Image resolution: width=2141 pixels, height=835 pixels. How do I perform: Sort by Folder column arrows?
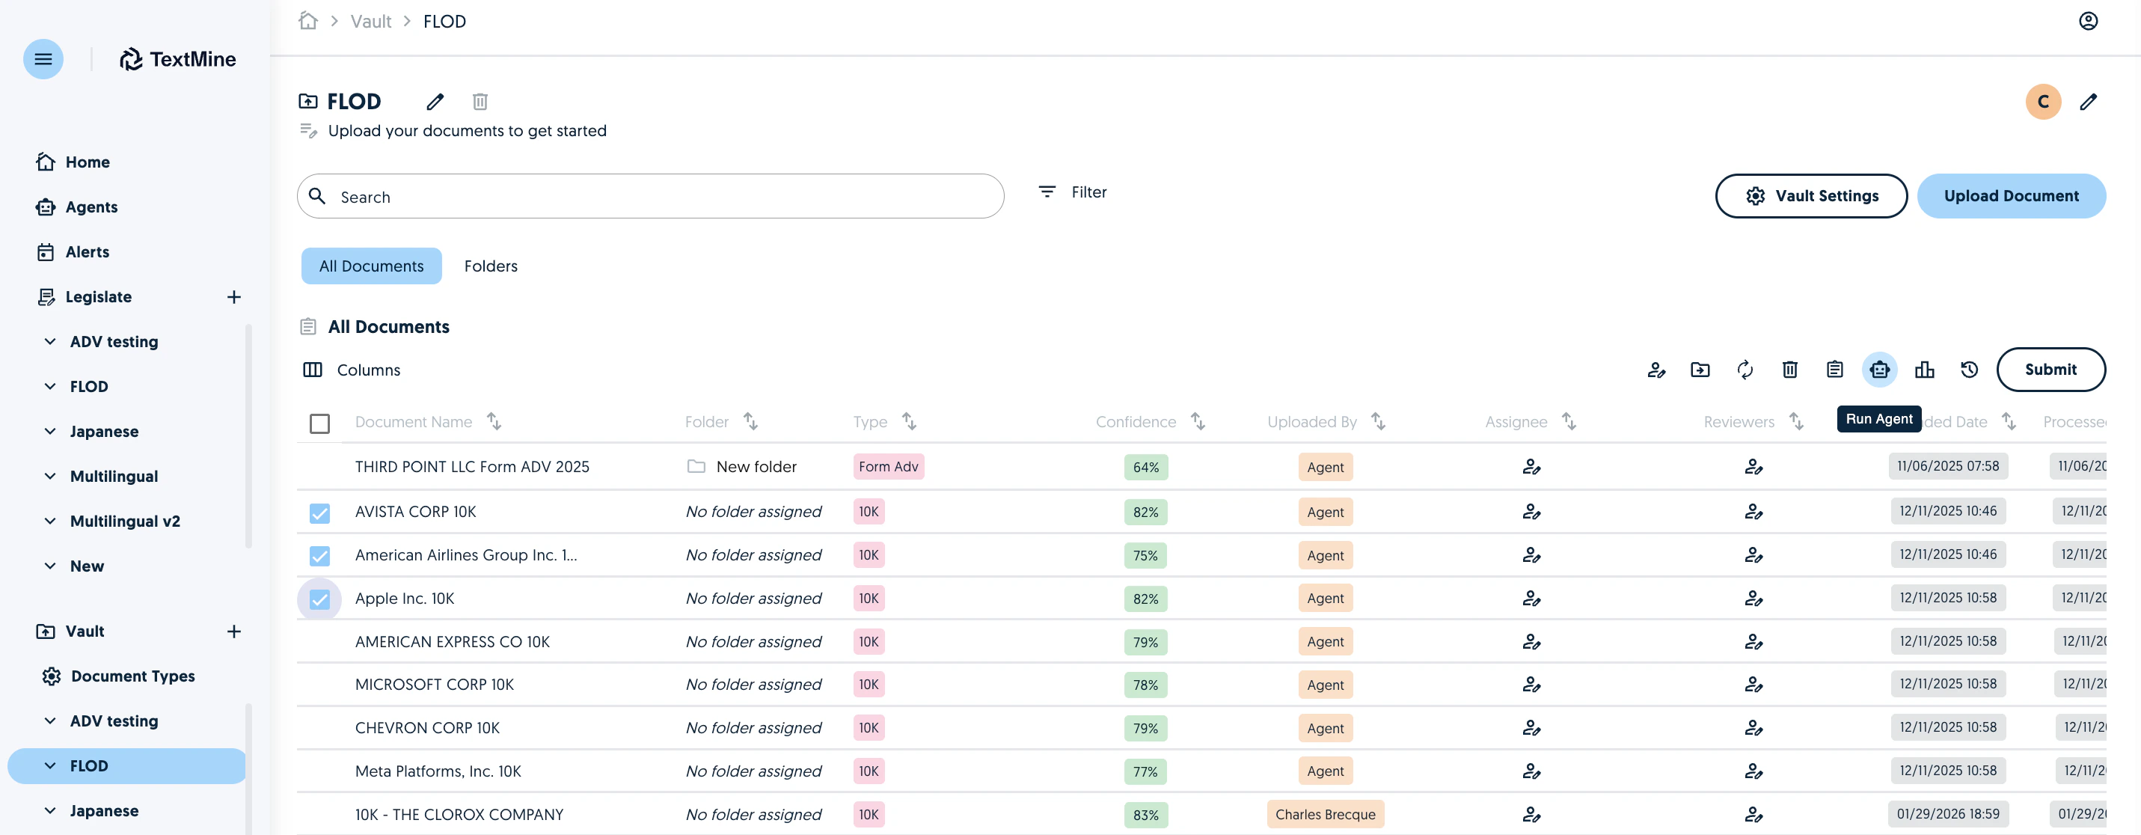tap(750, 420)
